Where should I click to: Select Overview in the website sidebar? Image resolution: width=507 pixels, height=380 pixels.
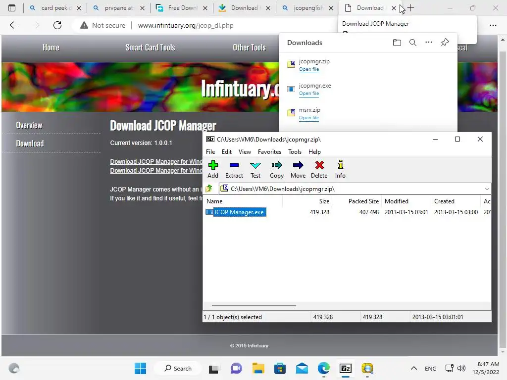click(x=29, y=125)
